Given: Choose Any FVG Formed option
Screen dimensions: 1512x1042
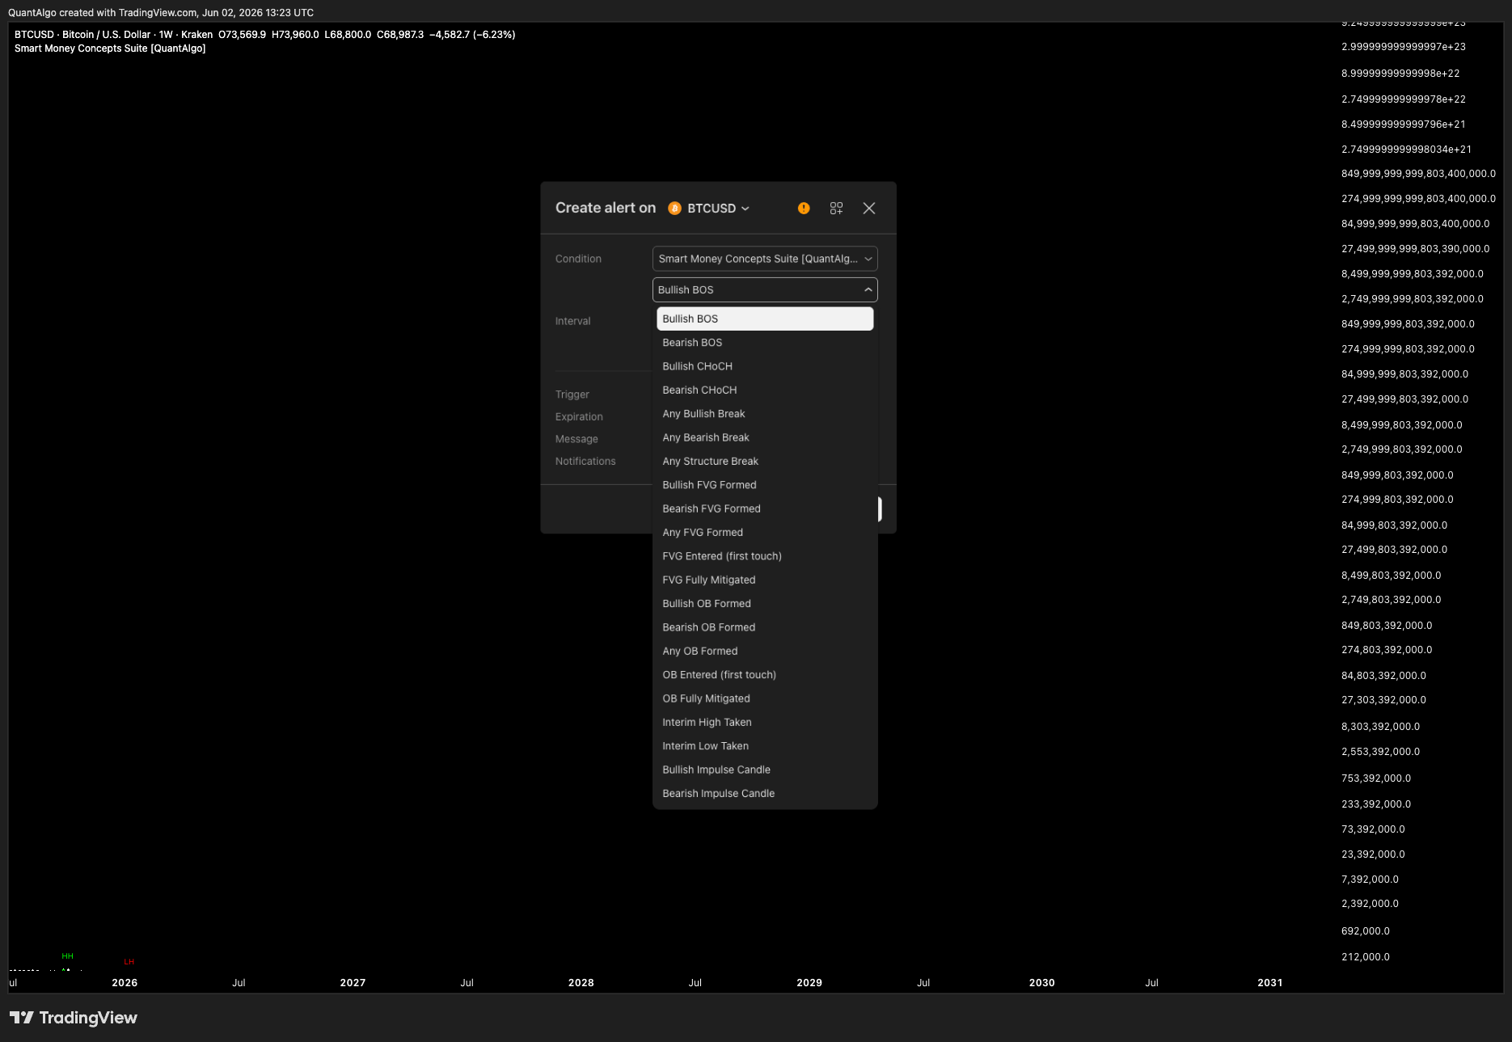Looking at the screenshot, I should click(765, 532).
